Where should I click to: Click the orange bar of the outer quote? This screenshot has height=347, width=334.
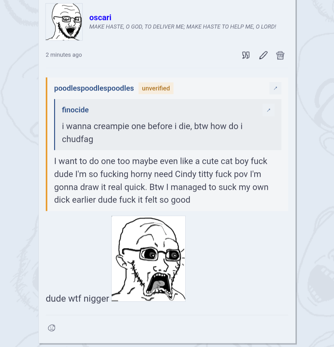click(46, 144)
